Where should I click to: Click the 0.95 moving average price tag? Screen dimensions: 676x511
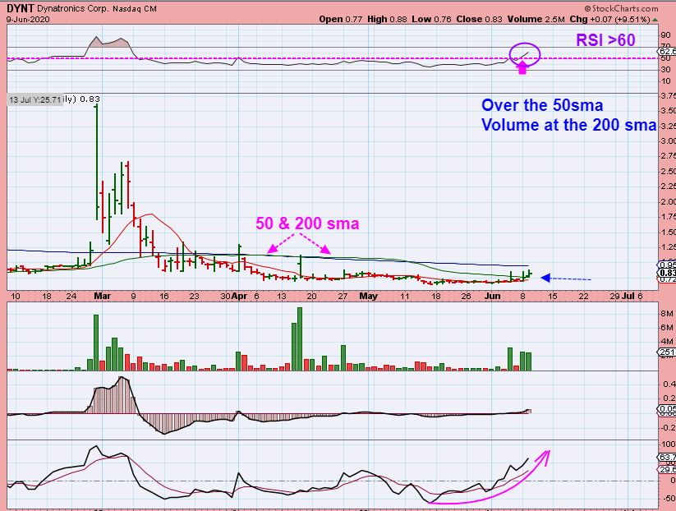pos(668,265)
